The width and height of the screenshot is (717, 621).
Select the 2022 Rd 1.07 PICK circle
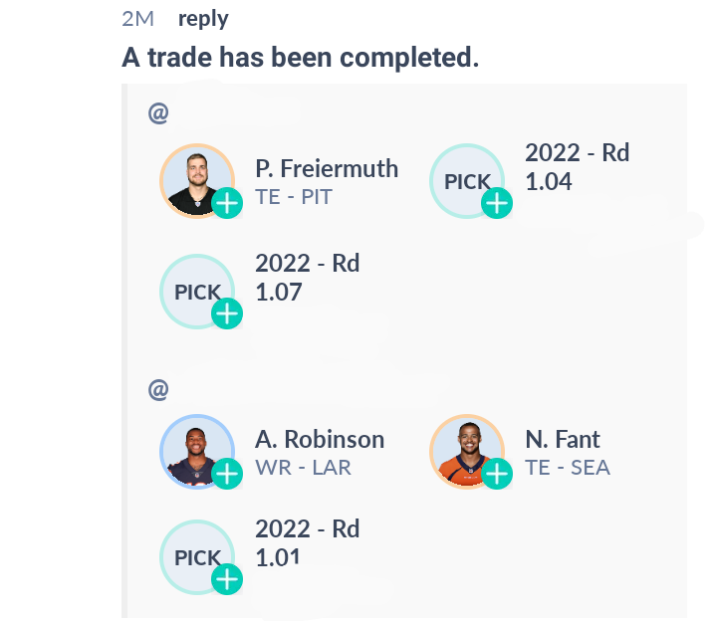point(197,292)
